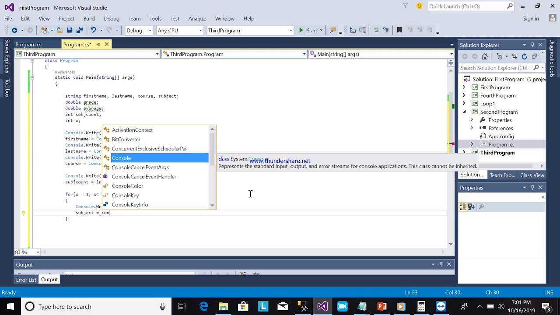
Task: Save the current file with the Save icon
Action: [70, 30]
